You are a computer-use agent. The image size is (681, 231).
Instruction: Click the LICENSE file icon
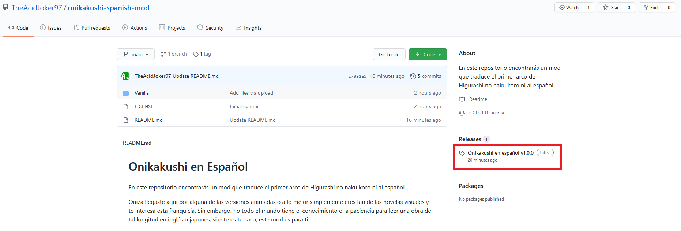coord(126,106)
